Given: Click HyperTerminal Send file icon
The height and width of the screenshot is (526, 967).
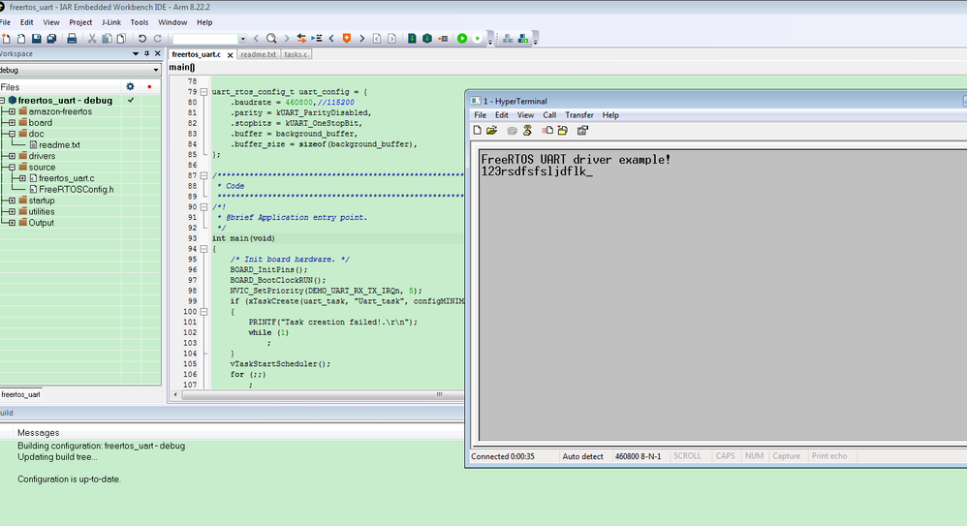Looking at the screenshot, I should [x=547, y=130].
